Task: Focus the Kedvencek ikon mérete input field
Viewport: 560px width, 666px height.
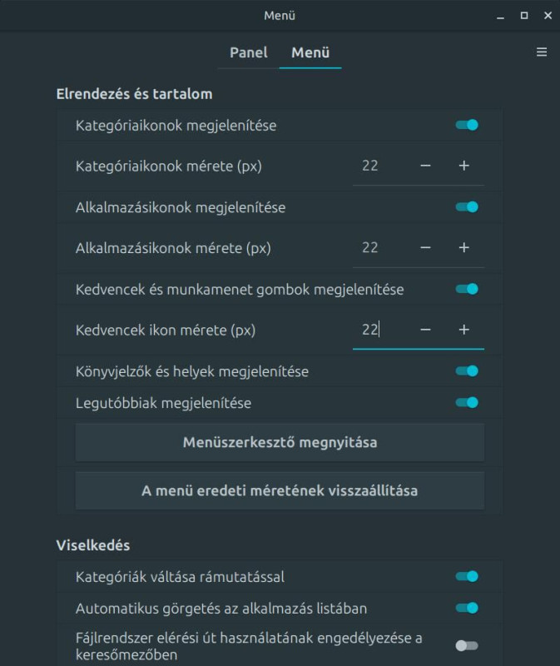Action: coord(379,330)
